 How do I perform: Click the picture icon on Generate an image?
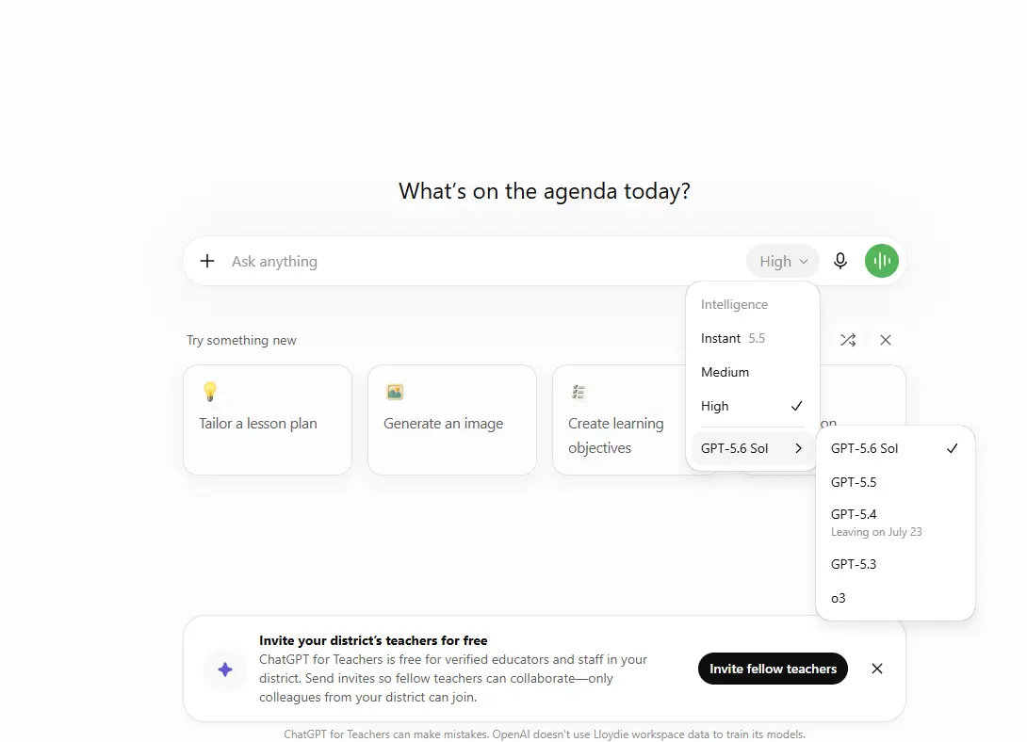[x=395, y=392]
